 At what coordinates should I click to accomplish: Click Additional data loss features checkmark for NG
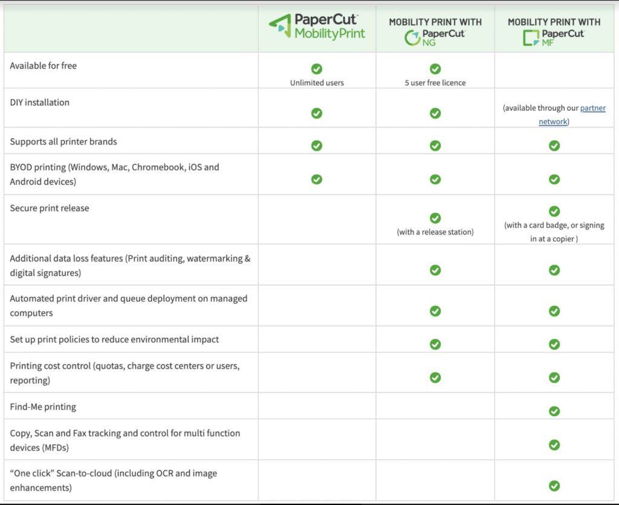pyautogui.click(x=435, y=270)
